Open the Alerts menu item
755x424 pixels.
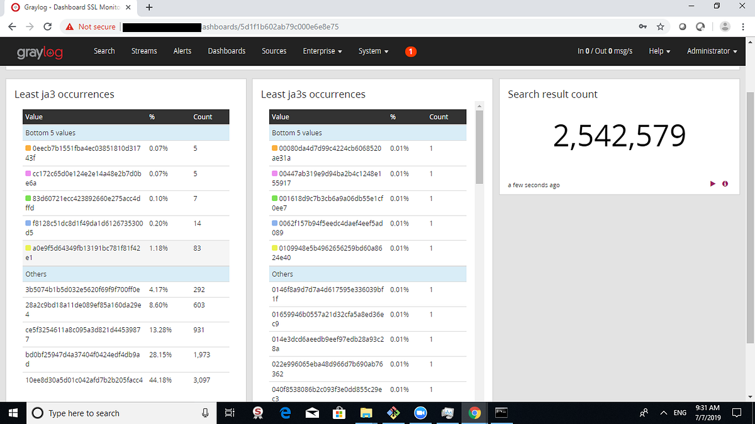click(x=182, y=51)
